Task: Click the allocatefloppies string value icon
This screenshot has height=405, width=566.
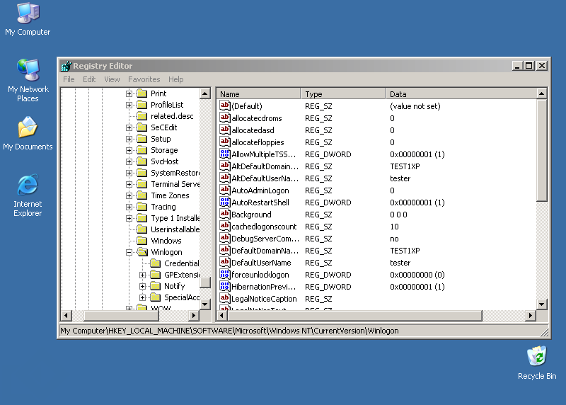Action: [x=224, y=142]
